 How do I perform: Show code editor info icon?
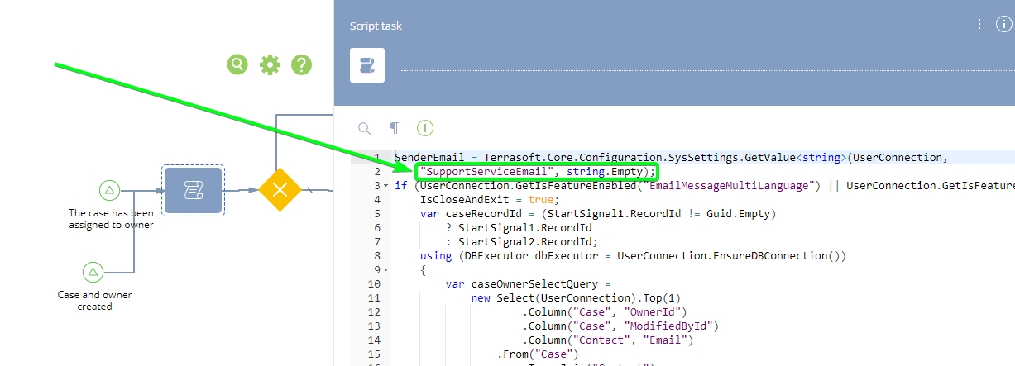425,128
